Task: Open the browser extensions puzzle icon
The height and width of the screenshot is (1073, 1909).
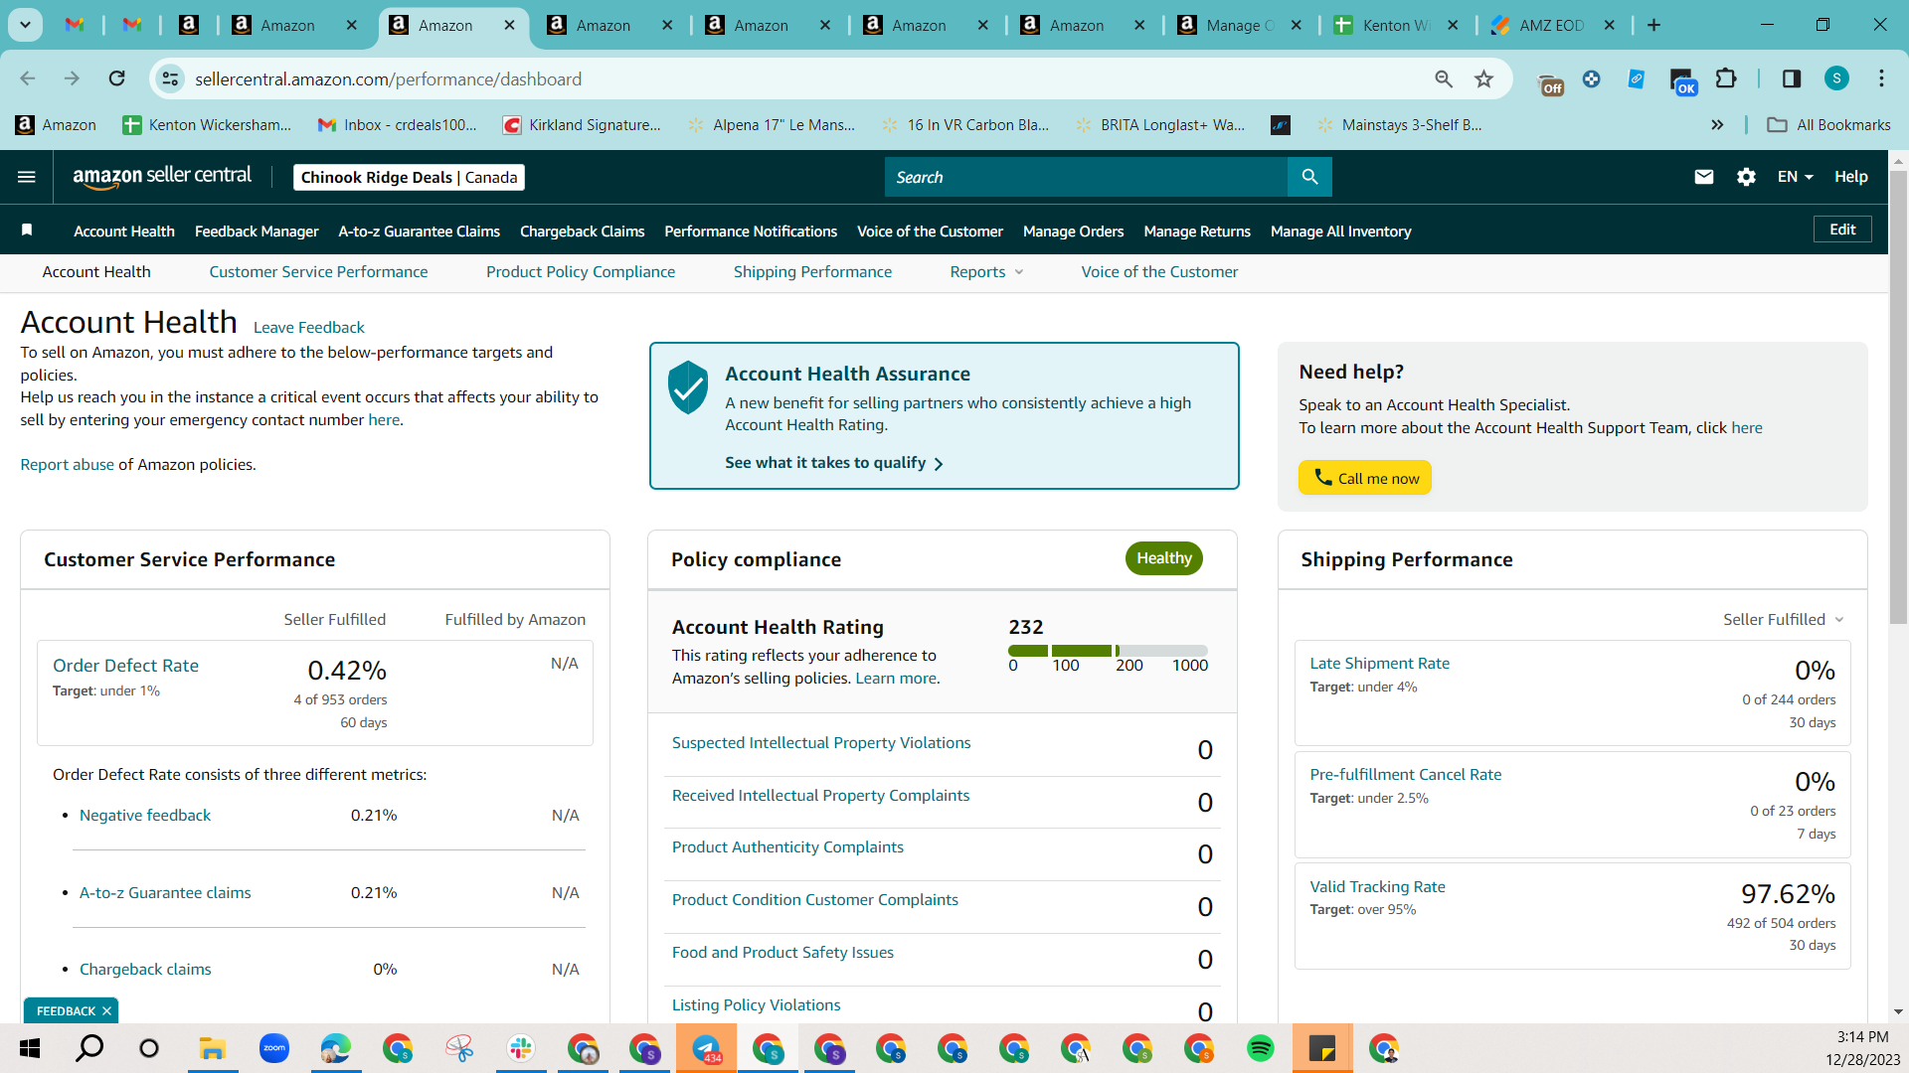Action: click(1726, 78)
